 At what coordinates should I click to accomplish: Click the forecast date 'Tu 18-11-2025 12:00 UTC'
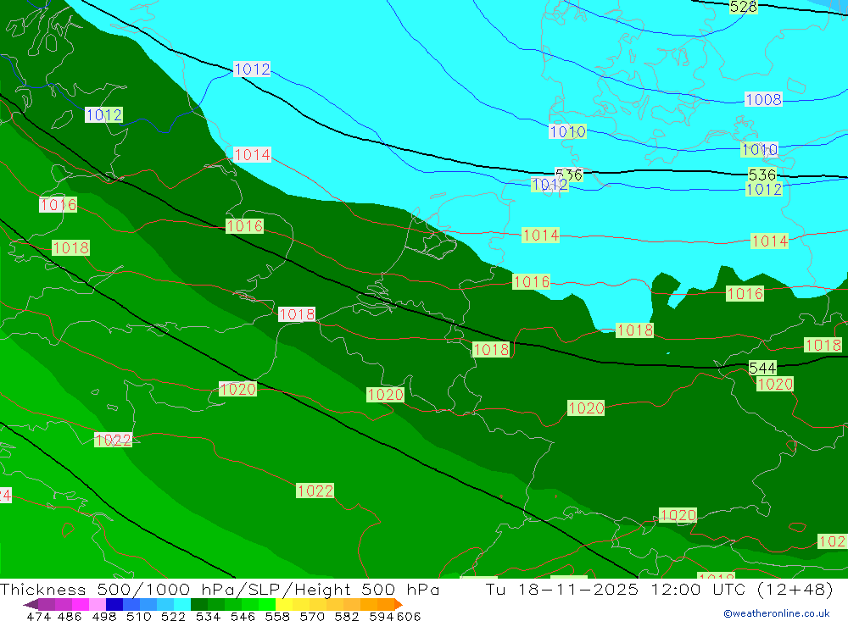616,589
